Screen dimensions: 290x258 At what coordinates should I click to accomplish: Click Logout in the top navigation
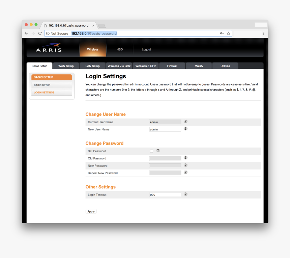[146, 49]
